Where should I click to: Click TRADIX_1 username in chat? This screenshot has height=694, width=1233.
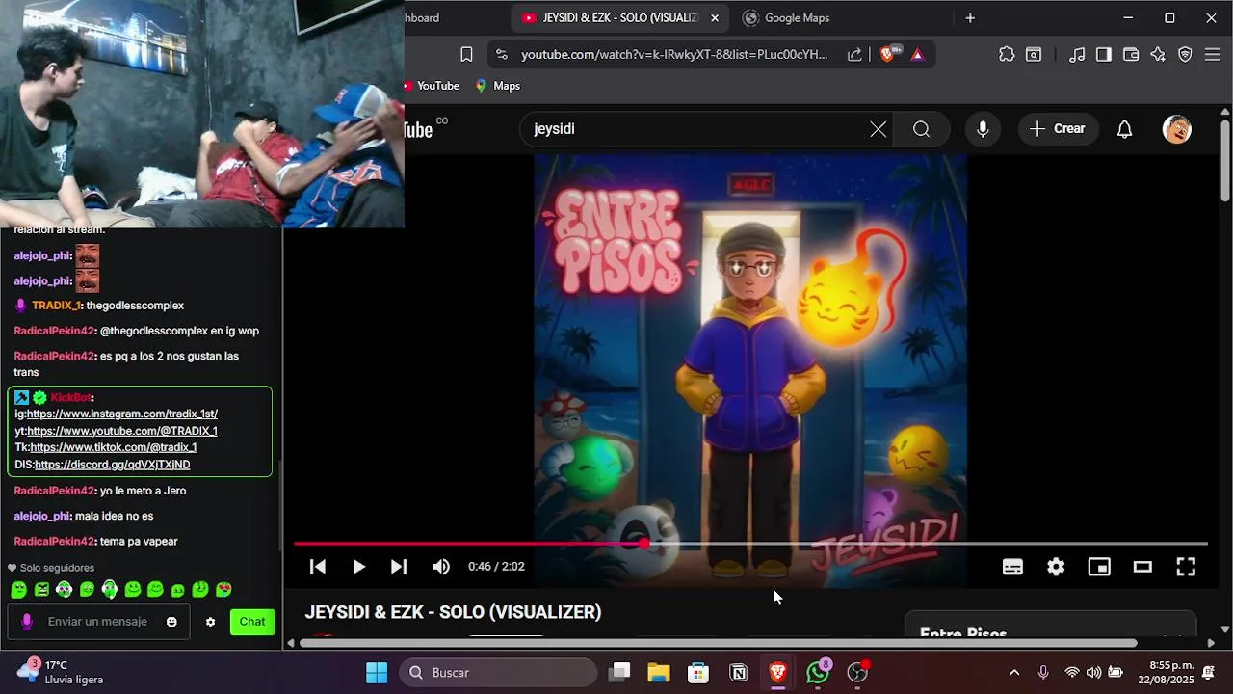[x=56, y=306]
